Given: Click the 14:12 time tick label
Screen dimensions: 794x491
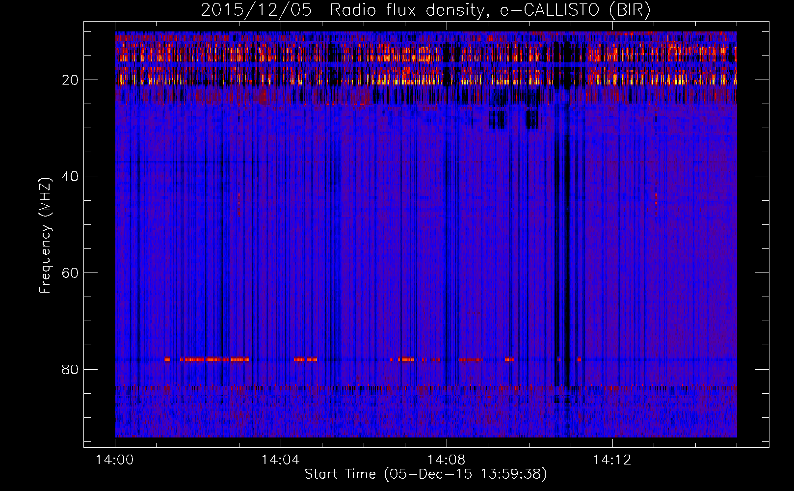Looking at the screenshot, I should tap(612, 460).
